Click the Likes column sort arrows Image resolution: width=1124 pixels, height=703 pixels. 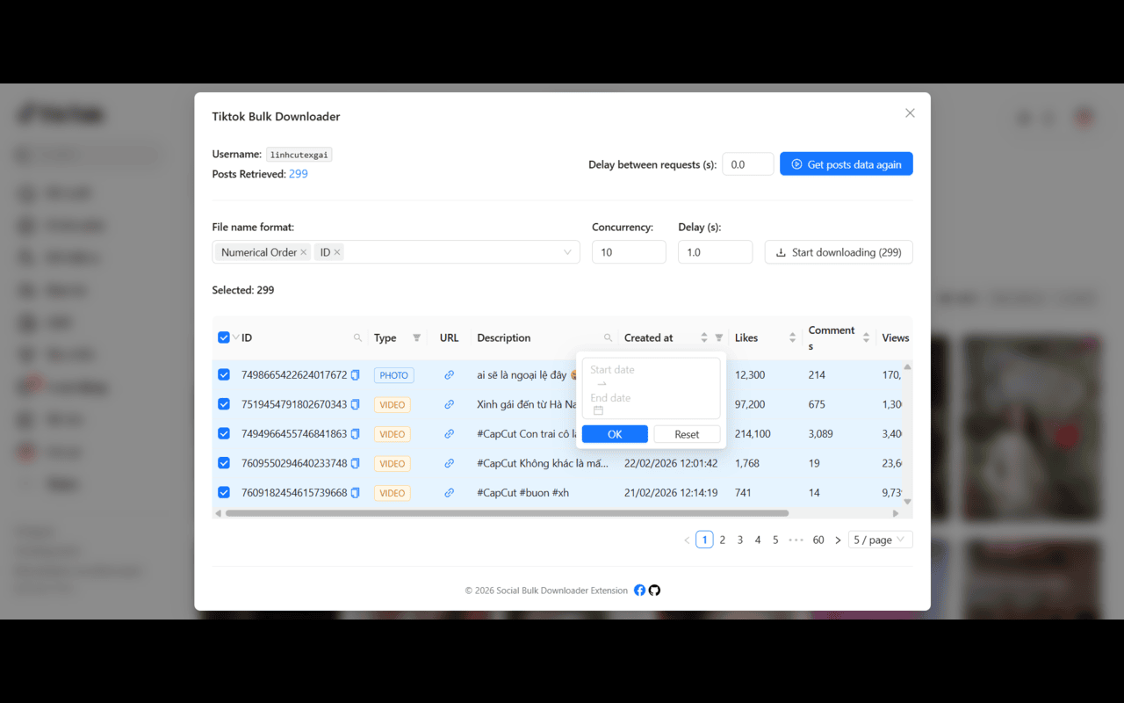(x=792, y=337)
